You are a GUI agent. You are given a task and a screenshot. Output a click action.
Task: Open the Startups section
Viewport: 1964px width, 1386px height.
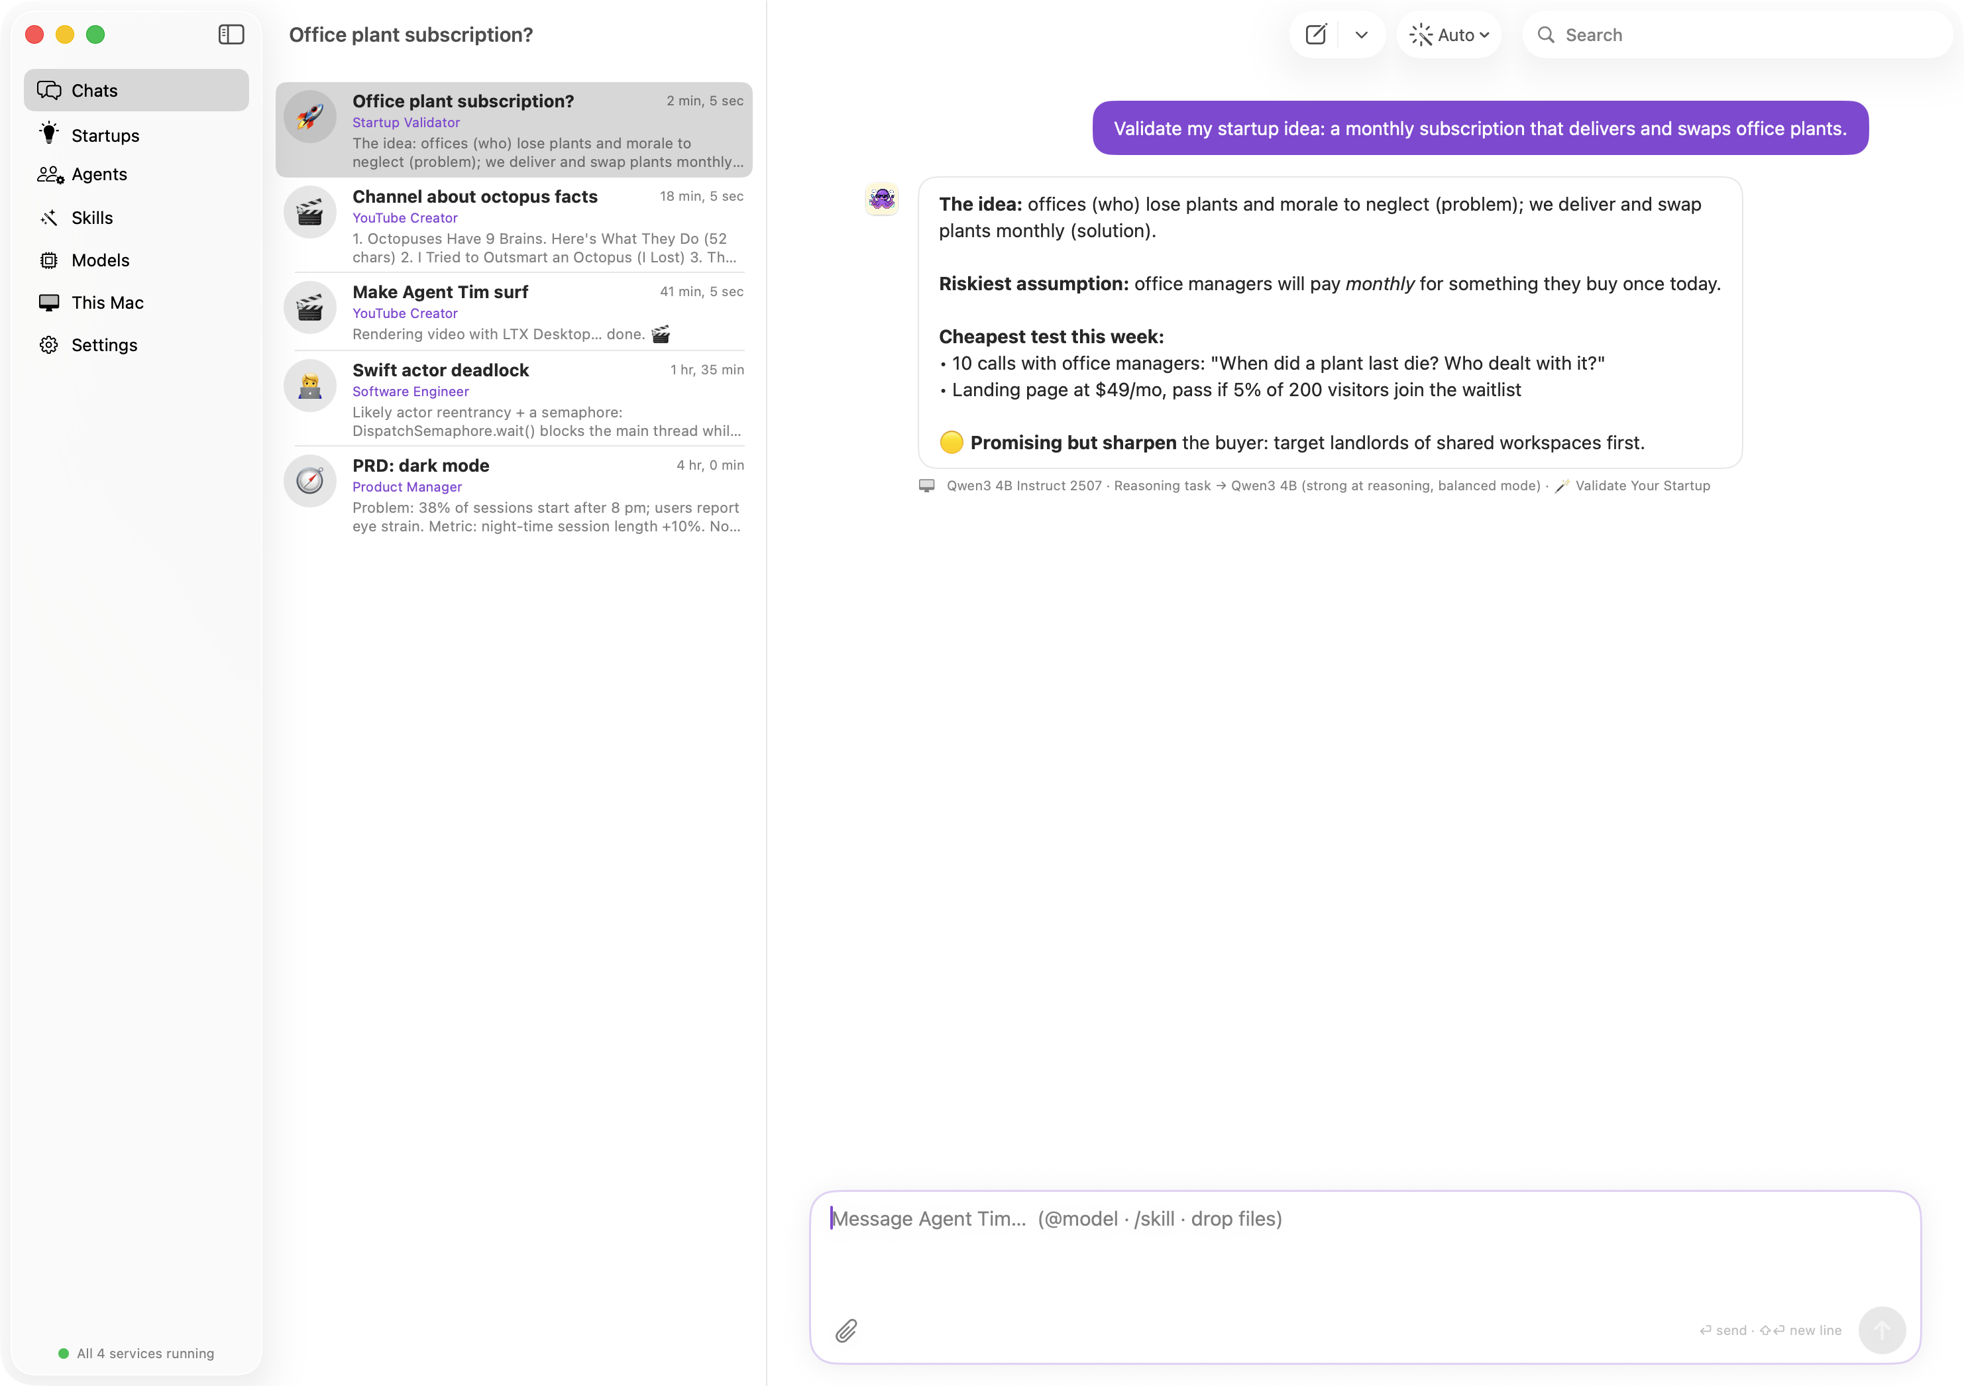pyautogui.click(x=136, y=135)
